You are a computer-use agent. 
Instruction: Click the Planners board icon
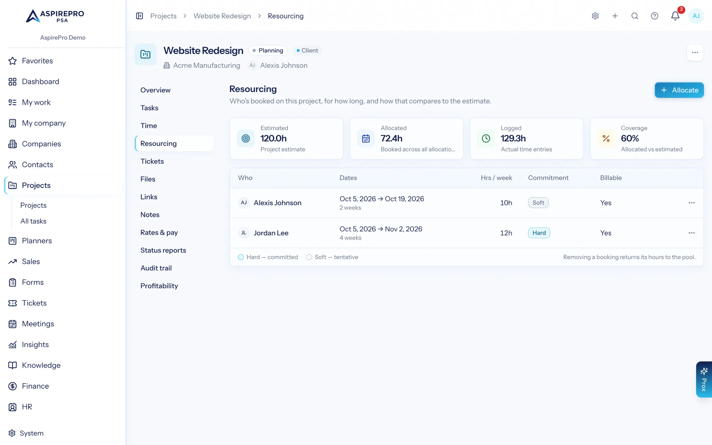pyautogui.click(x=12, y=241)
